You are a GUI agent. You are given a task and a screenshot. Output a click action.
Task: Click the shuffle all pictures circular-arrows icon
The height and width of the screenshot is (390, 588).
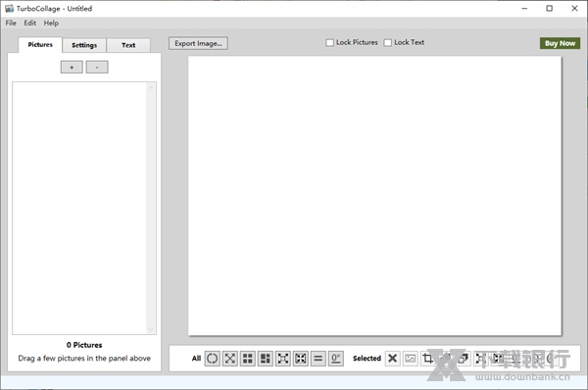(x=213, y=359)
